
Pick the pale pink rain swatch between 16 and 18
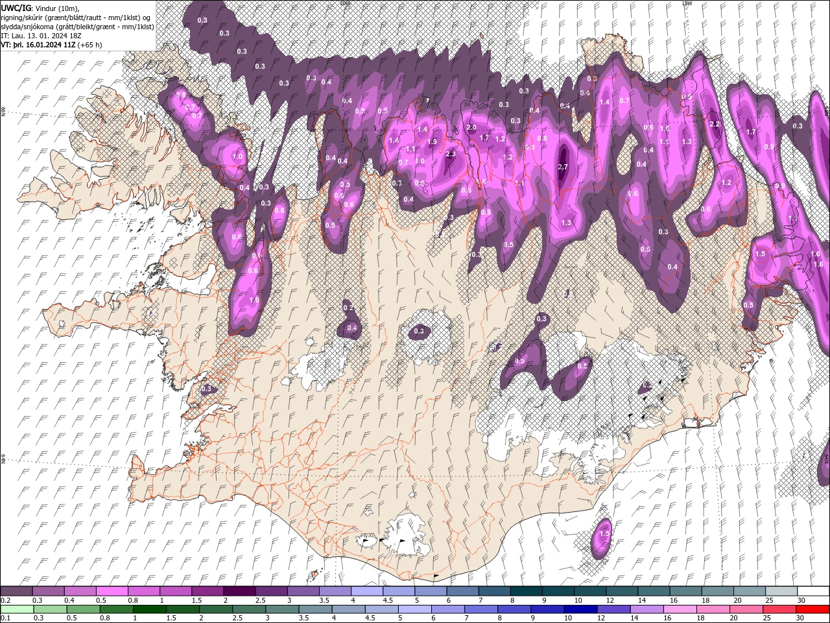pyautogui.click(x=680, y=609)
